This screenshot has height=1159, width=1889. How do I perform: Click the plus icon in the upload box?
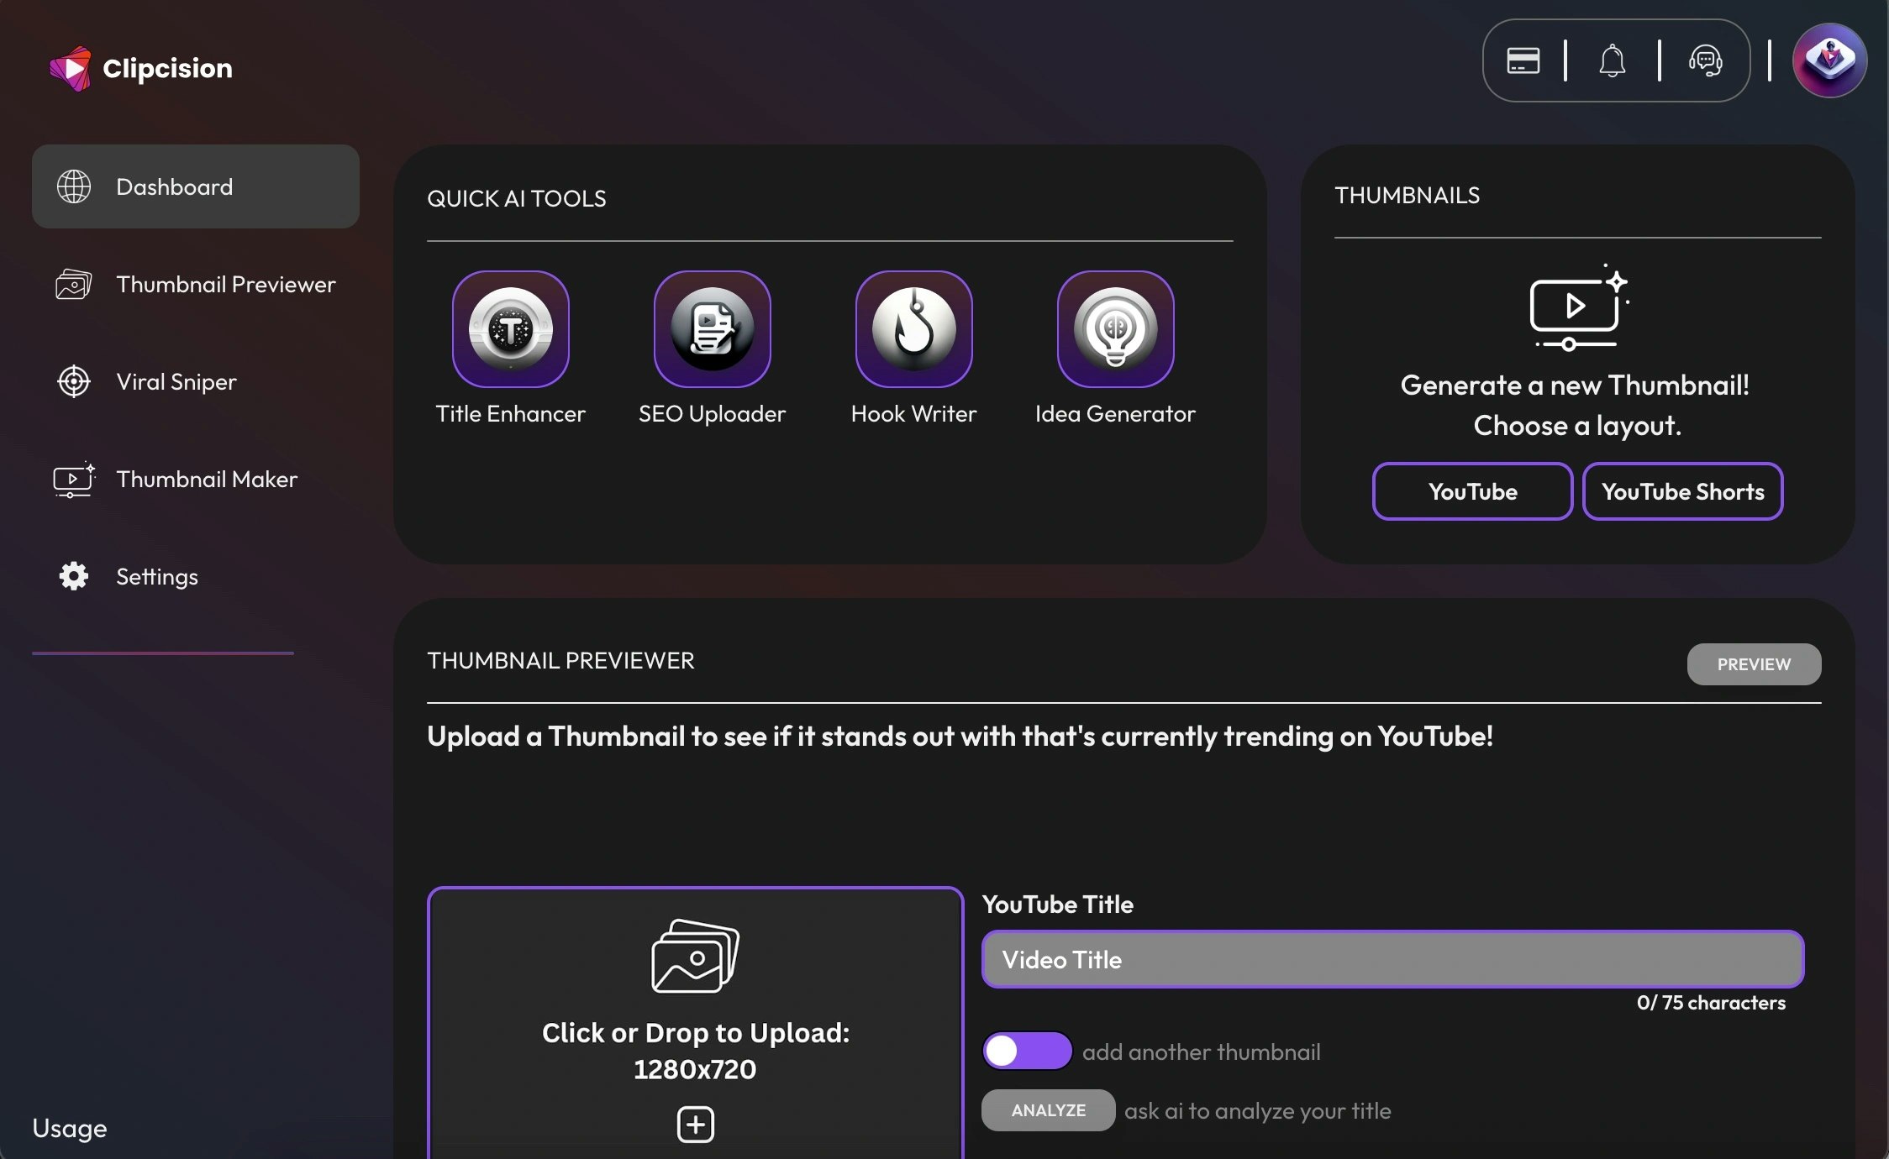pyautogui.click(x=694, y=1124)
